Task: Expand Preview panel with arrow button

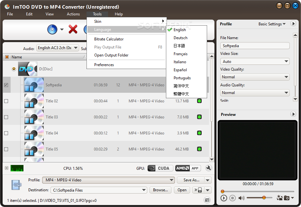Action: click(293, 114)
